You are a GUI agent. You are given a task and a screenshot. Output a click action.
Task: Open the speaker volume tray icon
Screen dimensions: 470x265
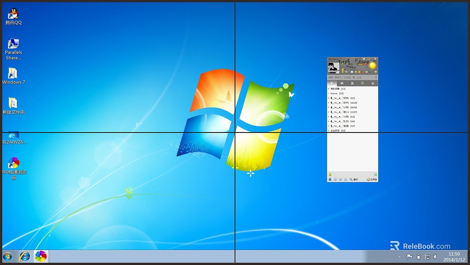pos(436,256)
